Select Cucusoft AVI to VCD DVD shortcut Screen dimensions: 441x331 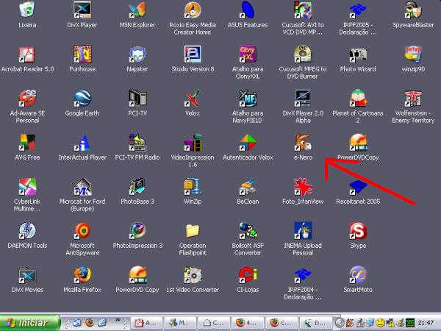303,10
